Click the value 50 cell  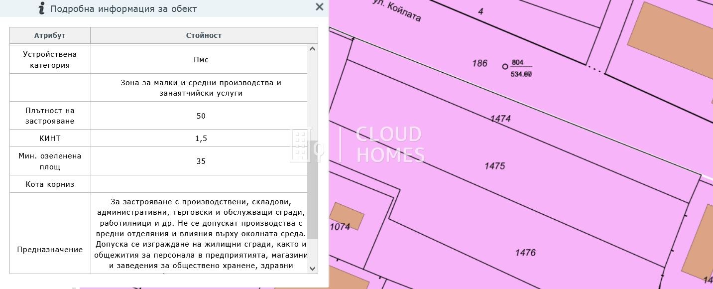pos(199,116)
